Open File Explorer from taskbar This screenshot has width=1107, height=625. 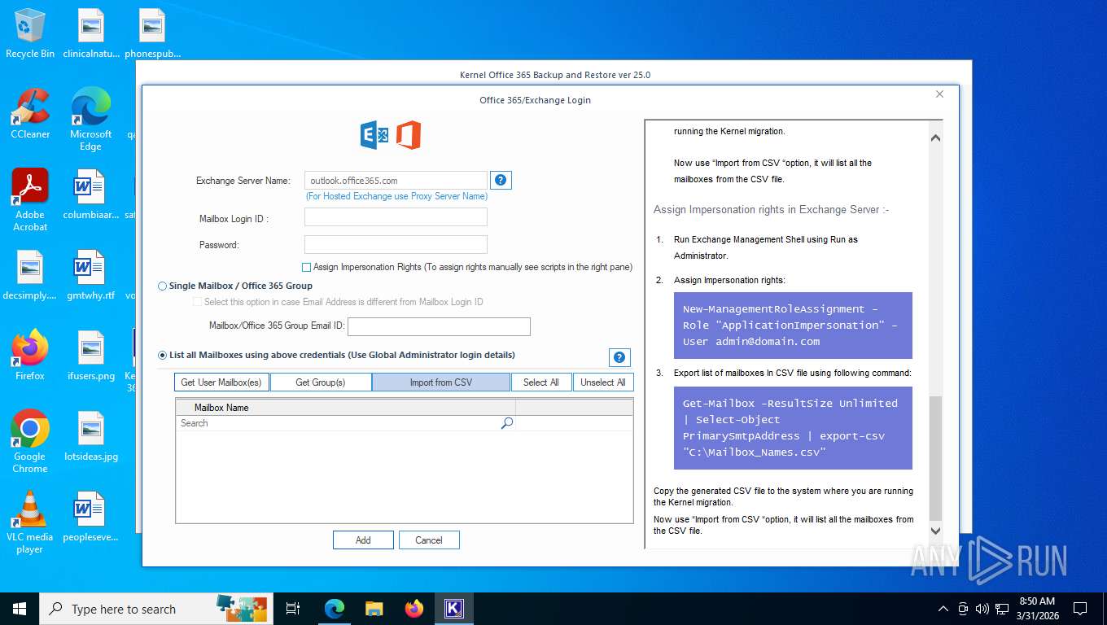374,609
